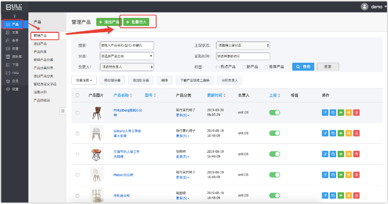The height and width of the screenshot is (204, 388).
Task: Click the edit icon for Philipsburg chair row
Action: point(325,112)
